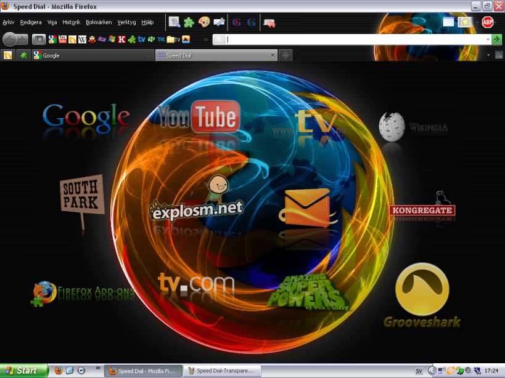
Task: Open the picture bookmark icon after TV folder
Action: click(186, 39)
